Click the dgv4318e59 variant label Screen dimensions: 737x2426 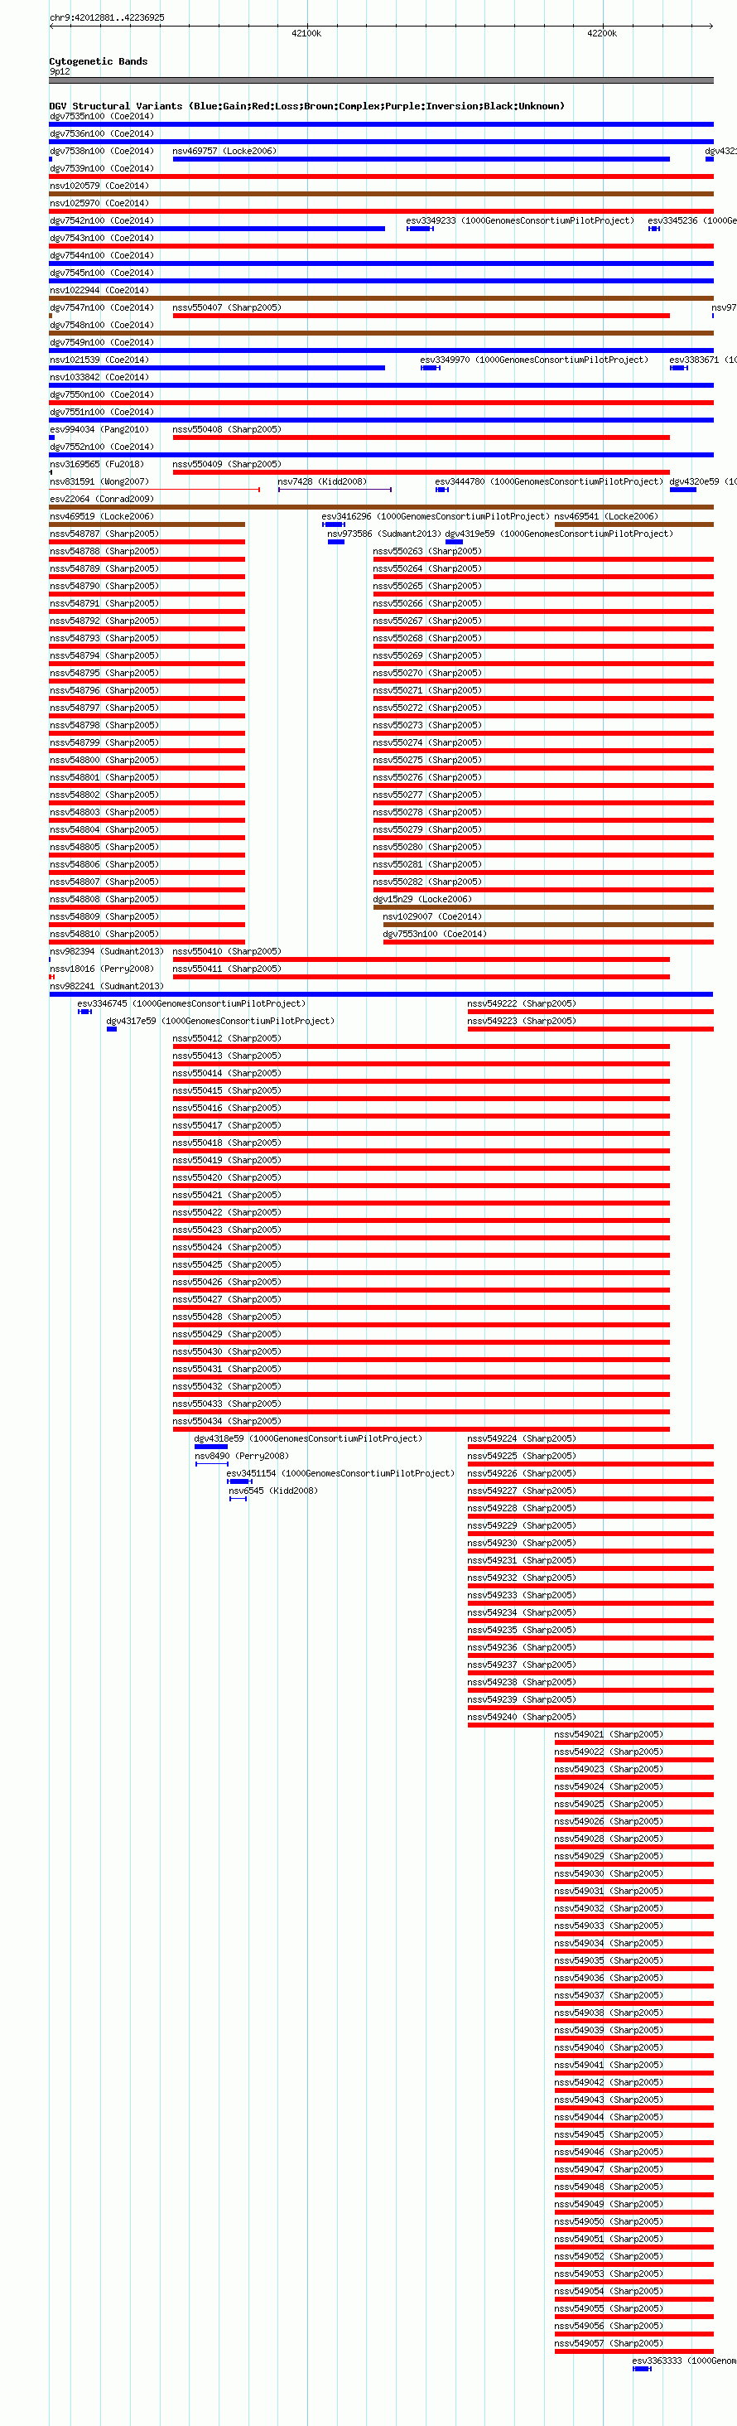309,1439
